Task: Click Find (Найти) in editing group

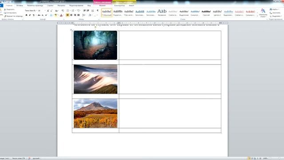Action: [274, 9]
